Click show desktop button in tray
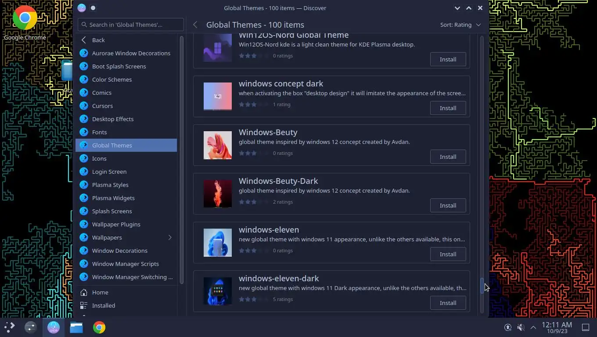 (585, 327)
